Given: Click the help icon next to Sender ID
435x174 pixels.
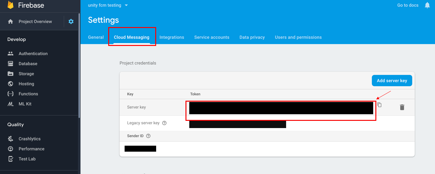Looking at the screenshot, I should tap(148, 136).
